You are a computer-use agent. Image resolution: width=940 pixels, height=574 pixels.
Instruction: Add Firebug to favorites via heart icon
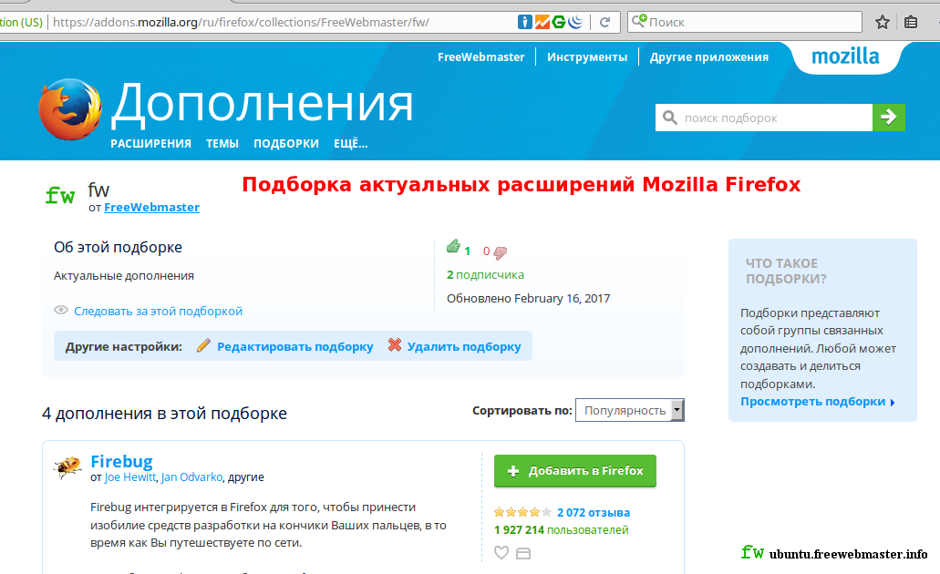(x=501, y=552)
